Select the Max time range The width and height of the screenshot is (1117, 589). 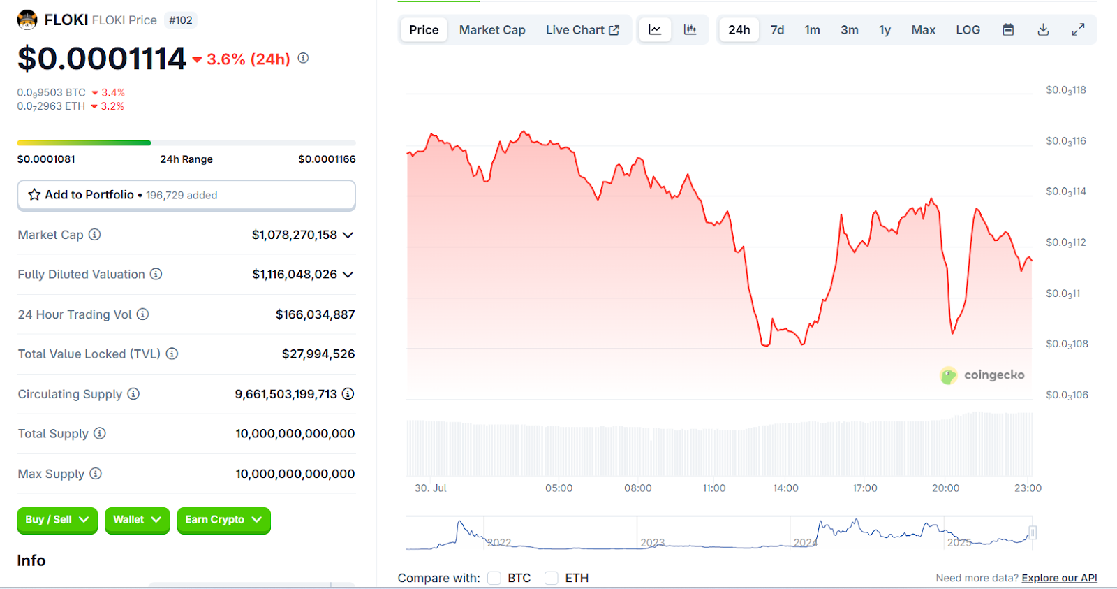click(x=923, y=29)
